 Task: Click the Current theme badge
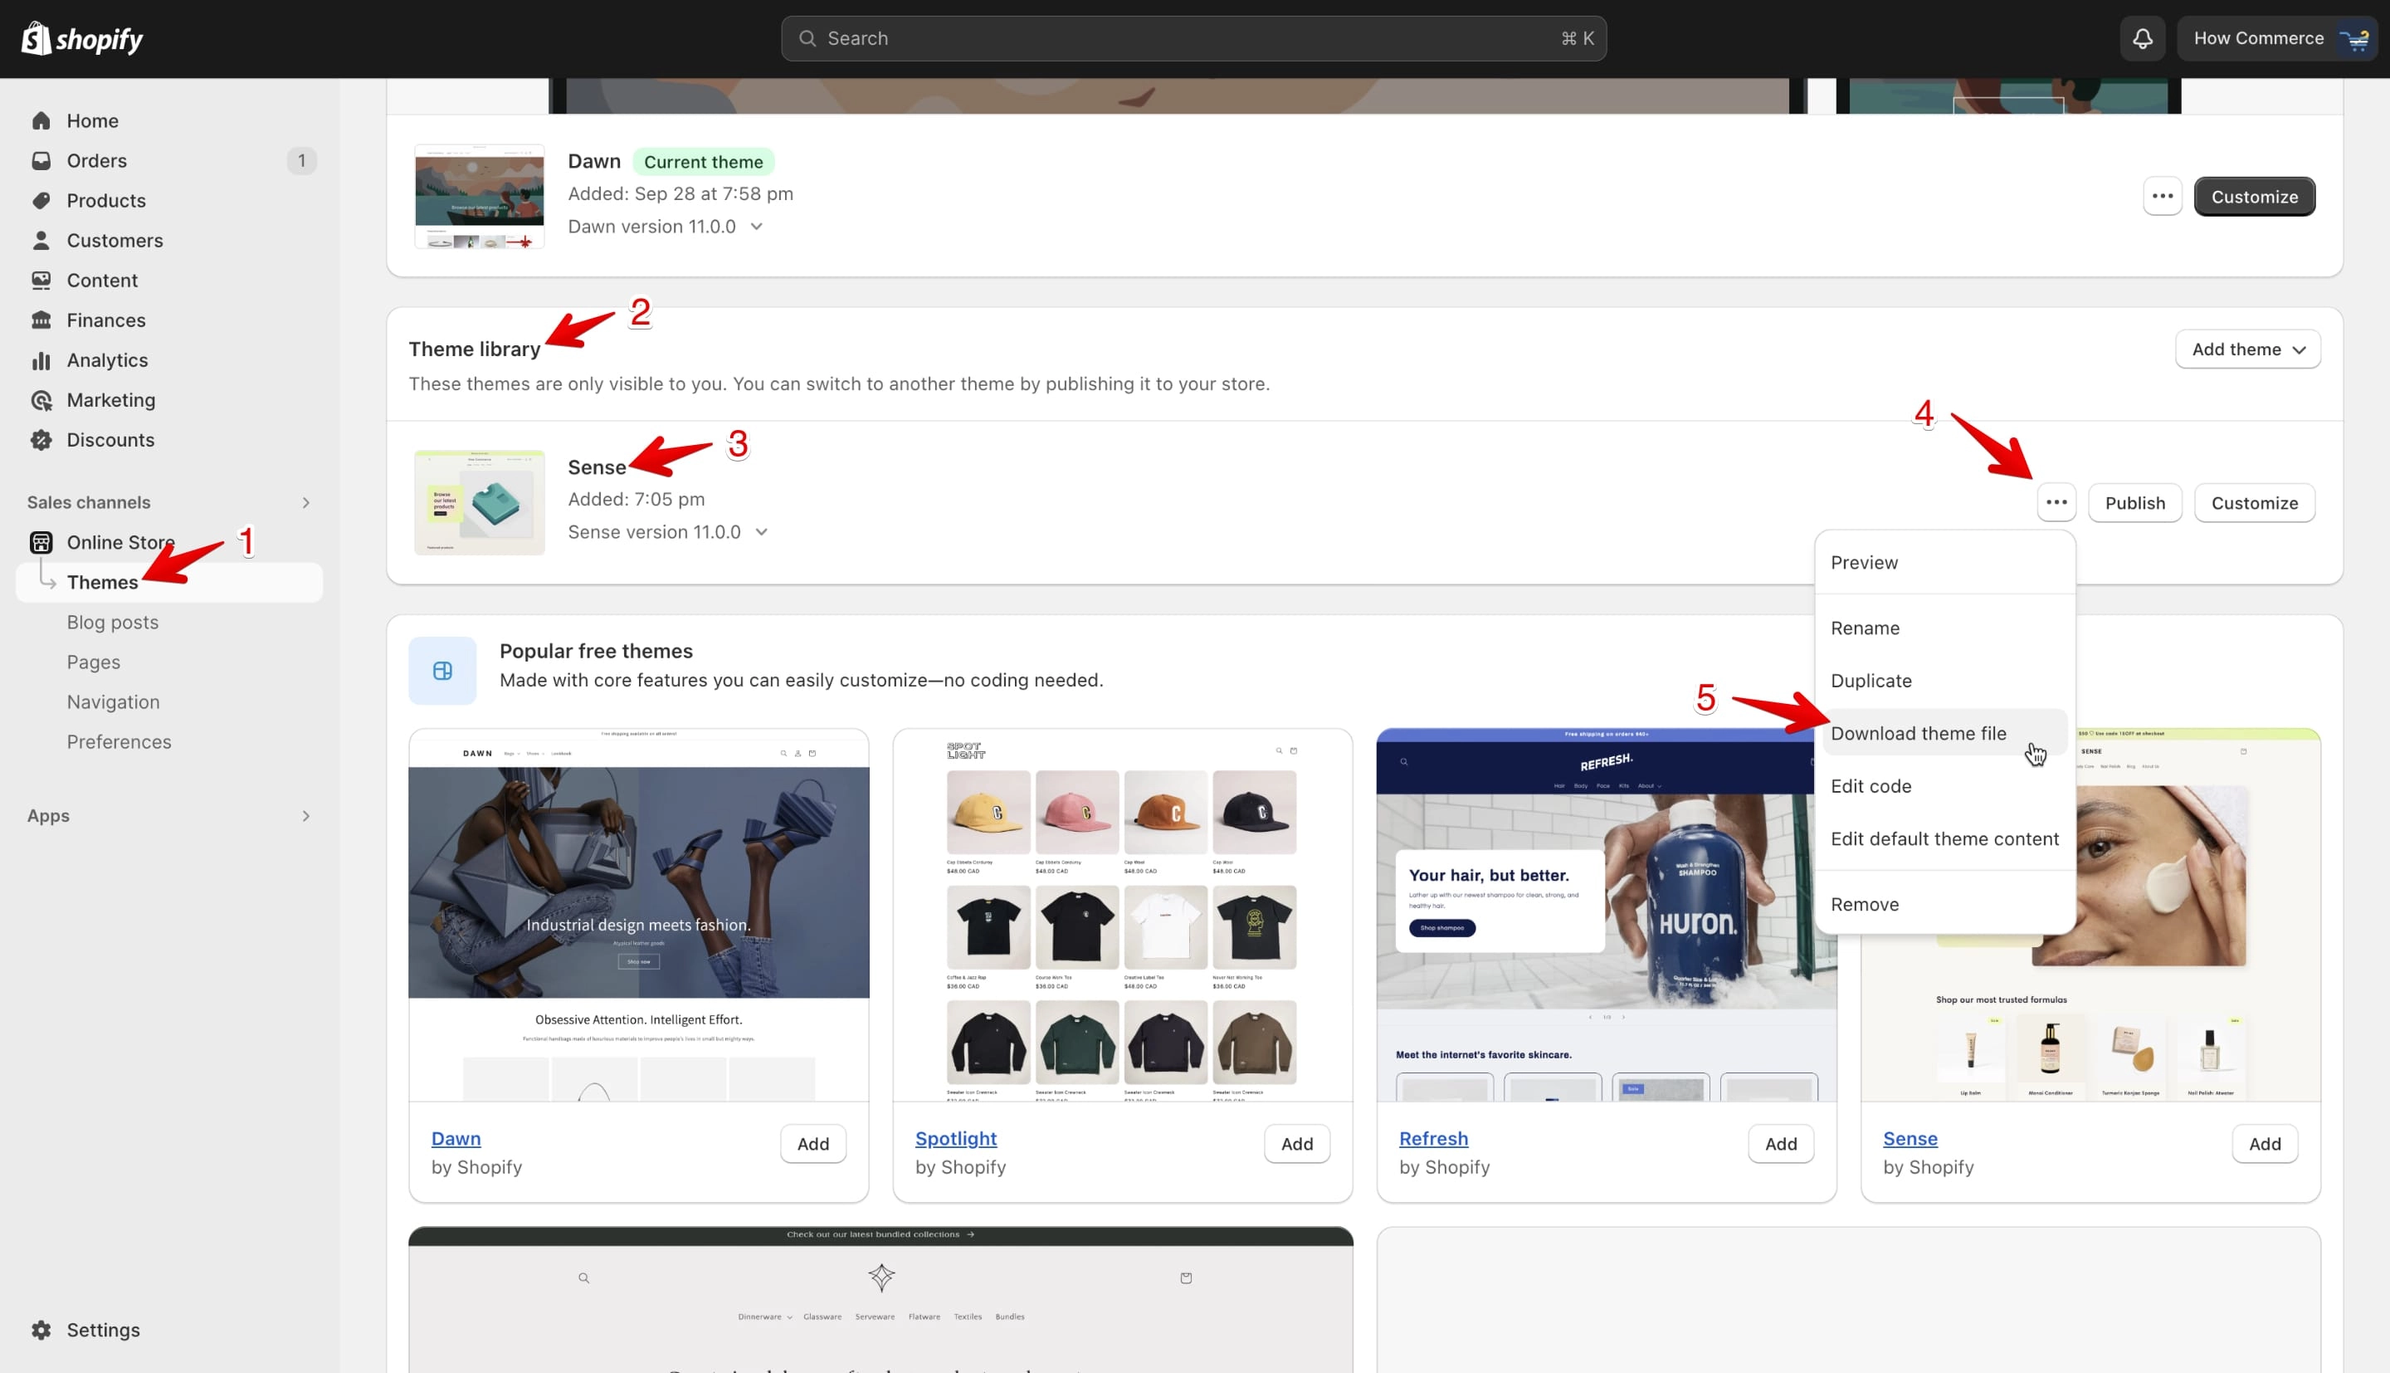[703, 162]
